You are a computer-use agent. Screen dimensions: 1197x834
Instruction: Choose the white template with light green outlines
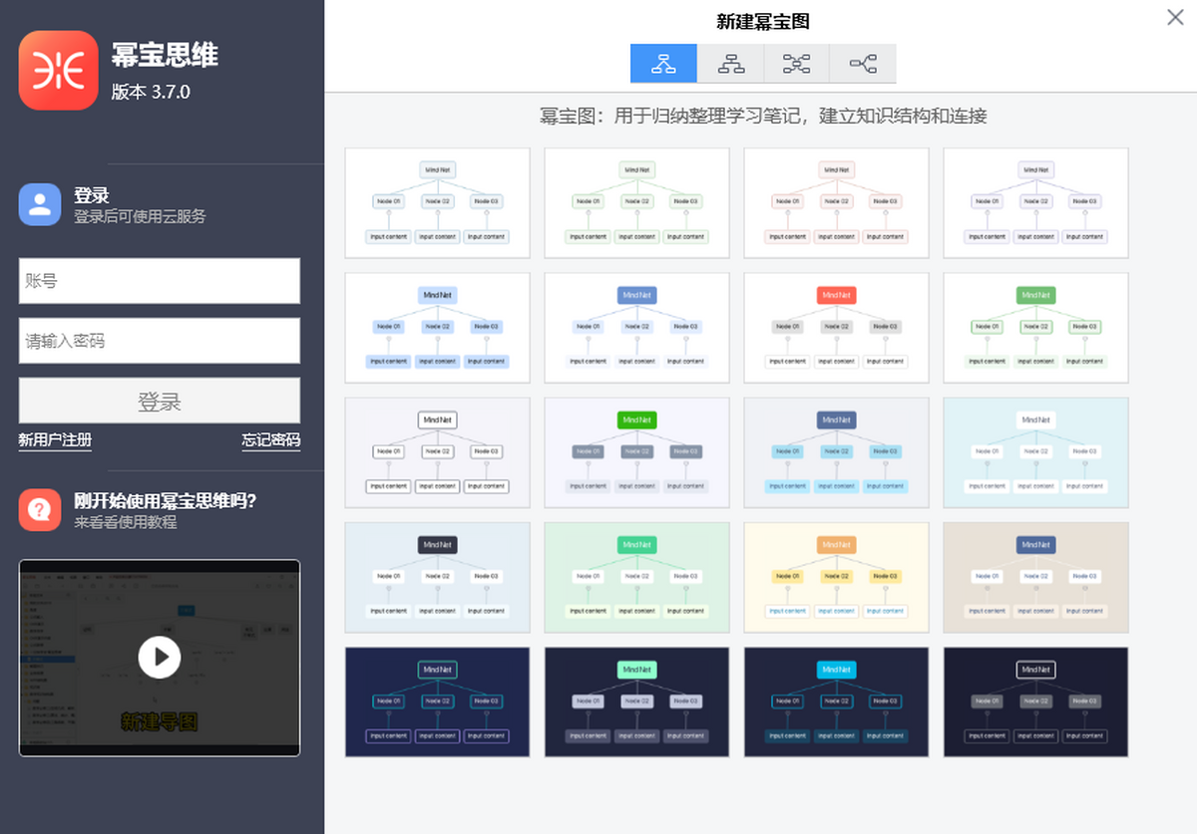click(636, 203)
